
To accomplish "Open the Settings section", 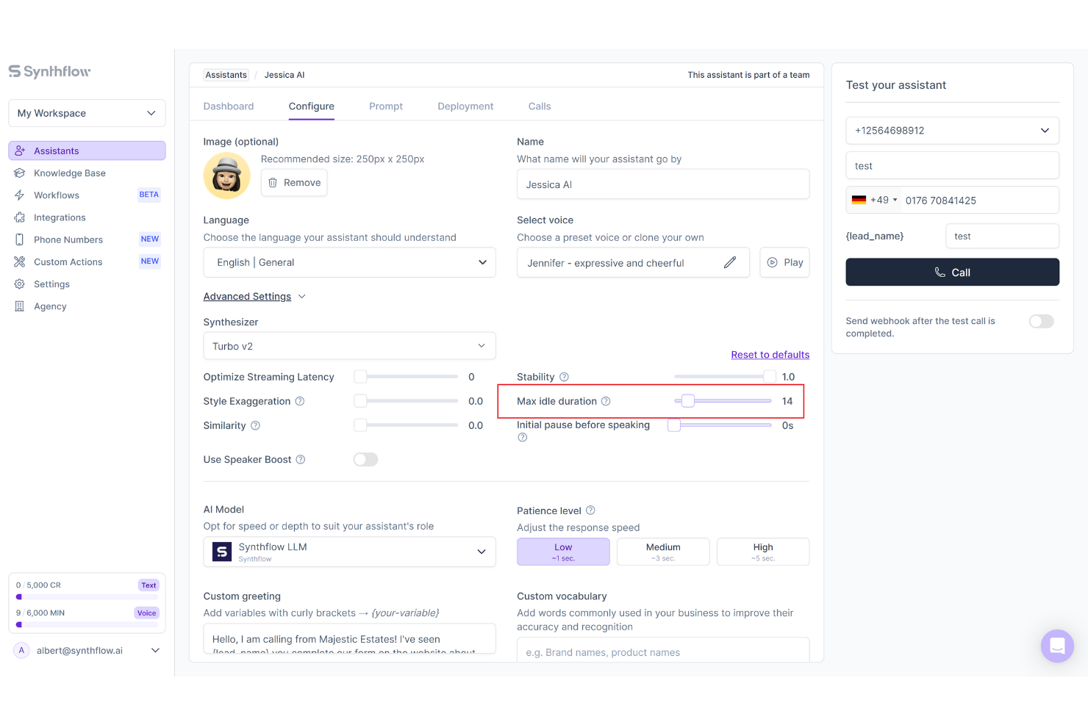I will click(x=51, y=284).
